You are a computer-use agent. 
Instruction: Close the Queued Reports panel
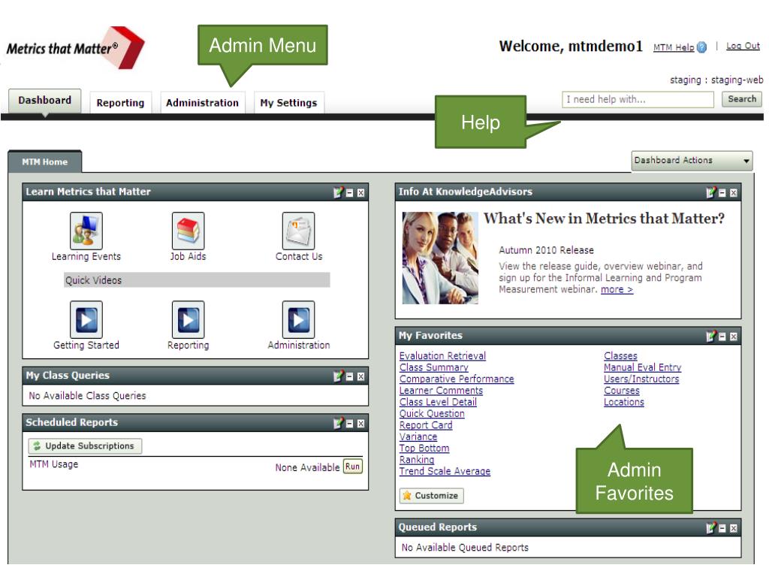point(734,528)
